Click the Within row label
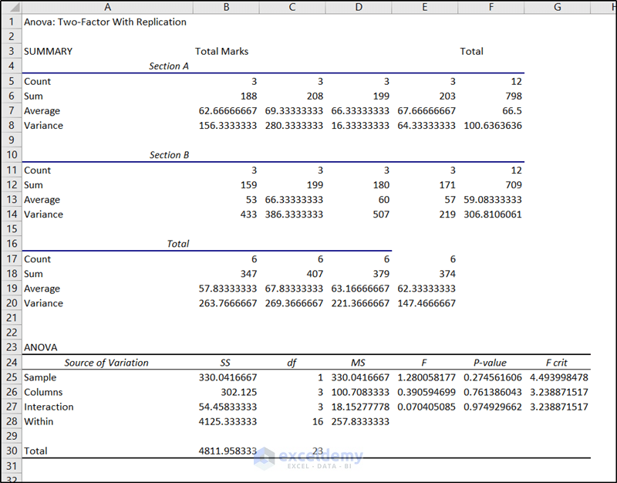 click(38, 421)
